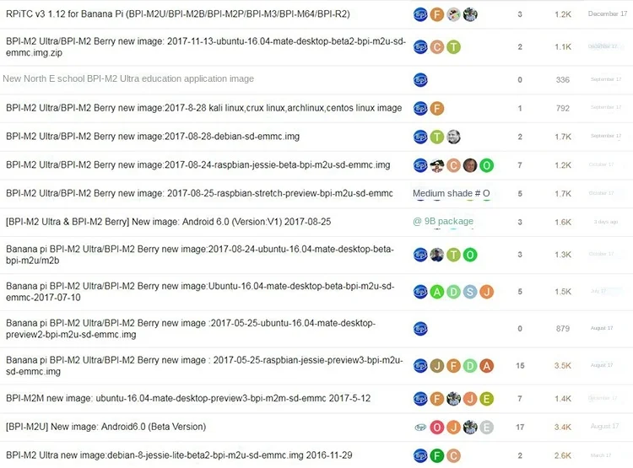Click the C avatar in the debian-8-jessie-lite row

453,456
